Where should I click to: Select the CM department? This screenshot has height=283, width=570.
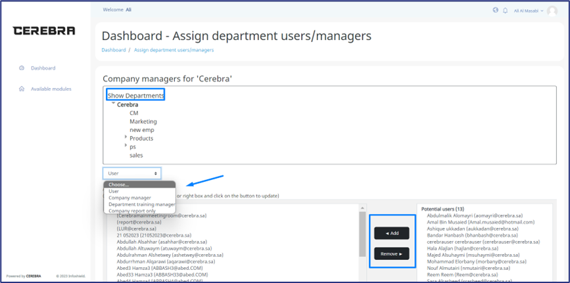(x=133, y=113)
